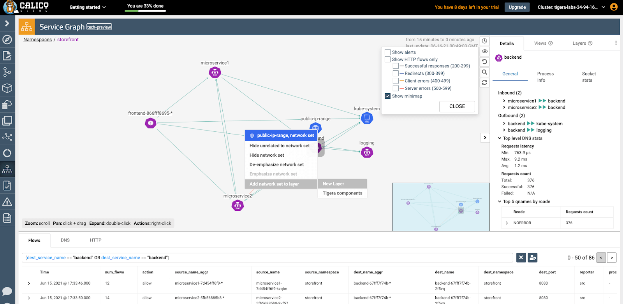This screenshot has width=623, height=304.
Task: Open the details panel kebab menu
Action: tap(616, 43)
